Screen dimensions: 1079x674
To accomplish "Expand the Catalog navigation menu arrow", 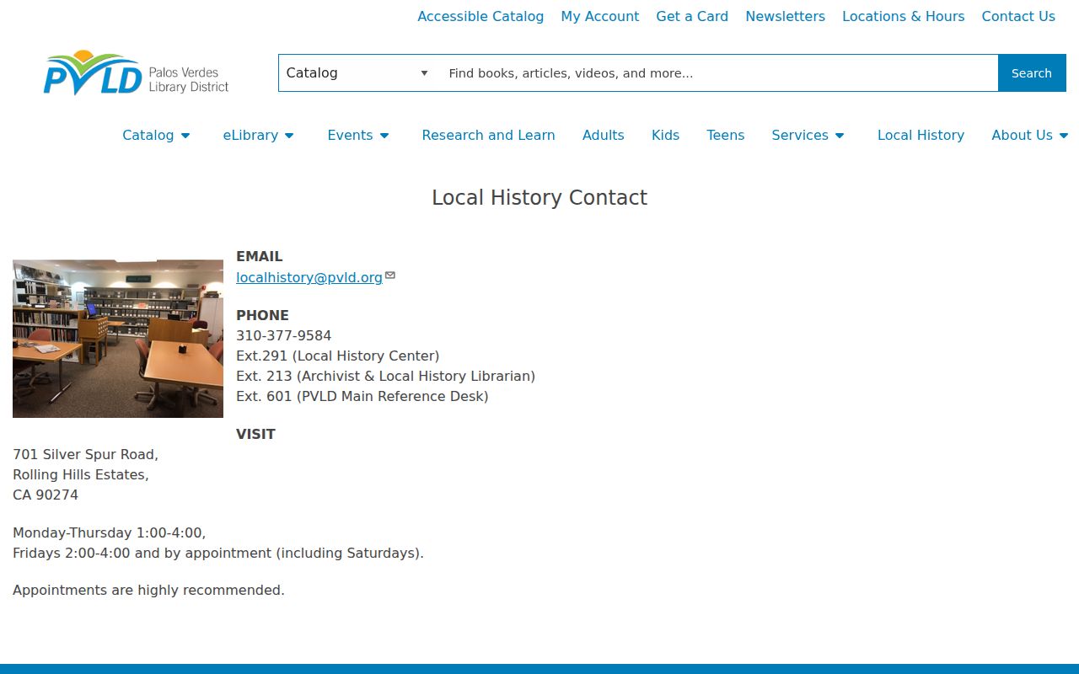I will [185, 136].
